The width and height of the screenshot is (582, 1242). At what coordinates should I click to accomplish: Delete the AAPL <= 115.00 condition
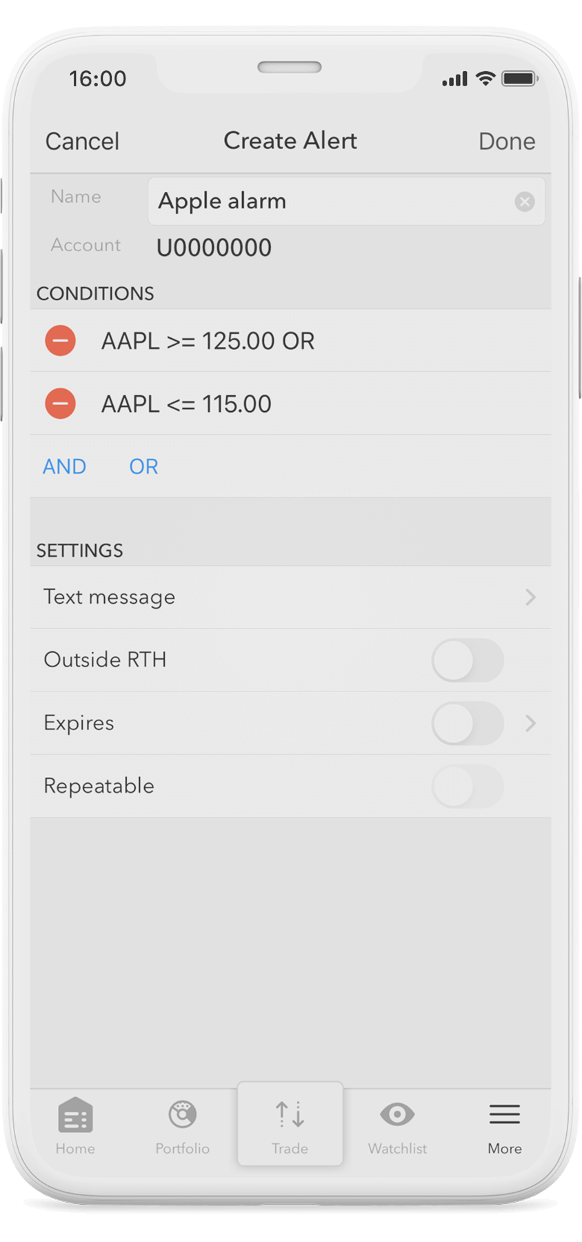(x=60, y=403)
